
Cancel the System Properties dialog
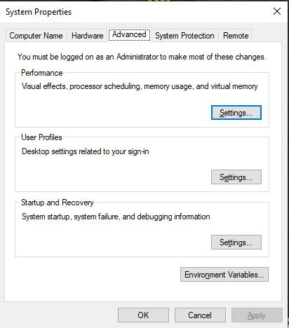200,315
